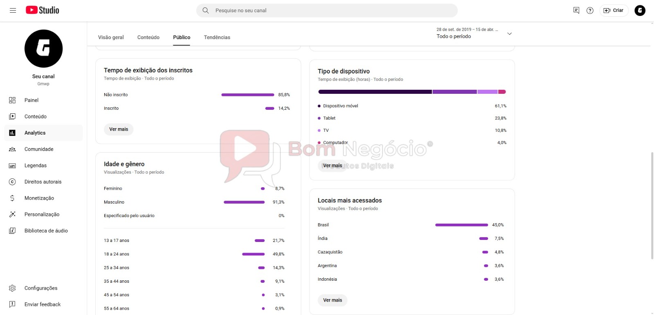Image resolution: width=654 pixels, height=315 pixels.
Task: Switch to the Visão geral tab
Action: (111, 38)
